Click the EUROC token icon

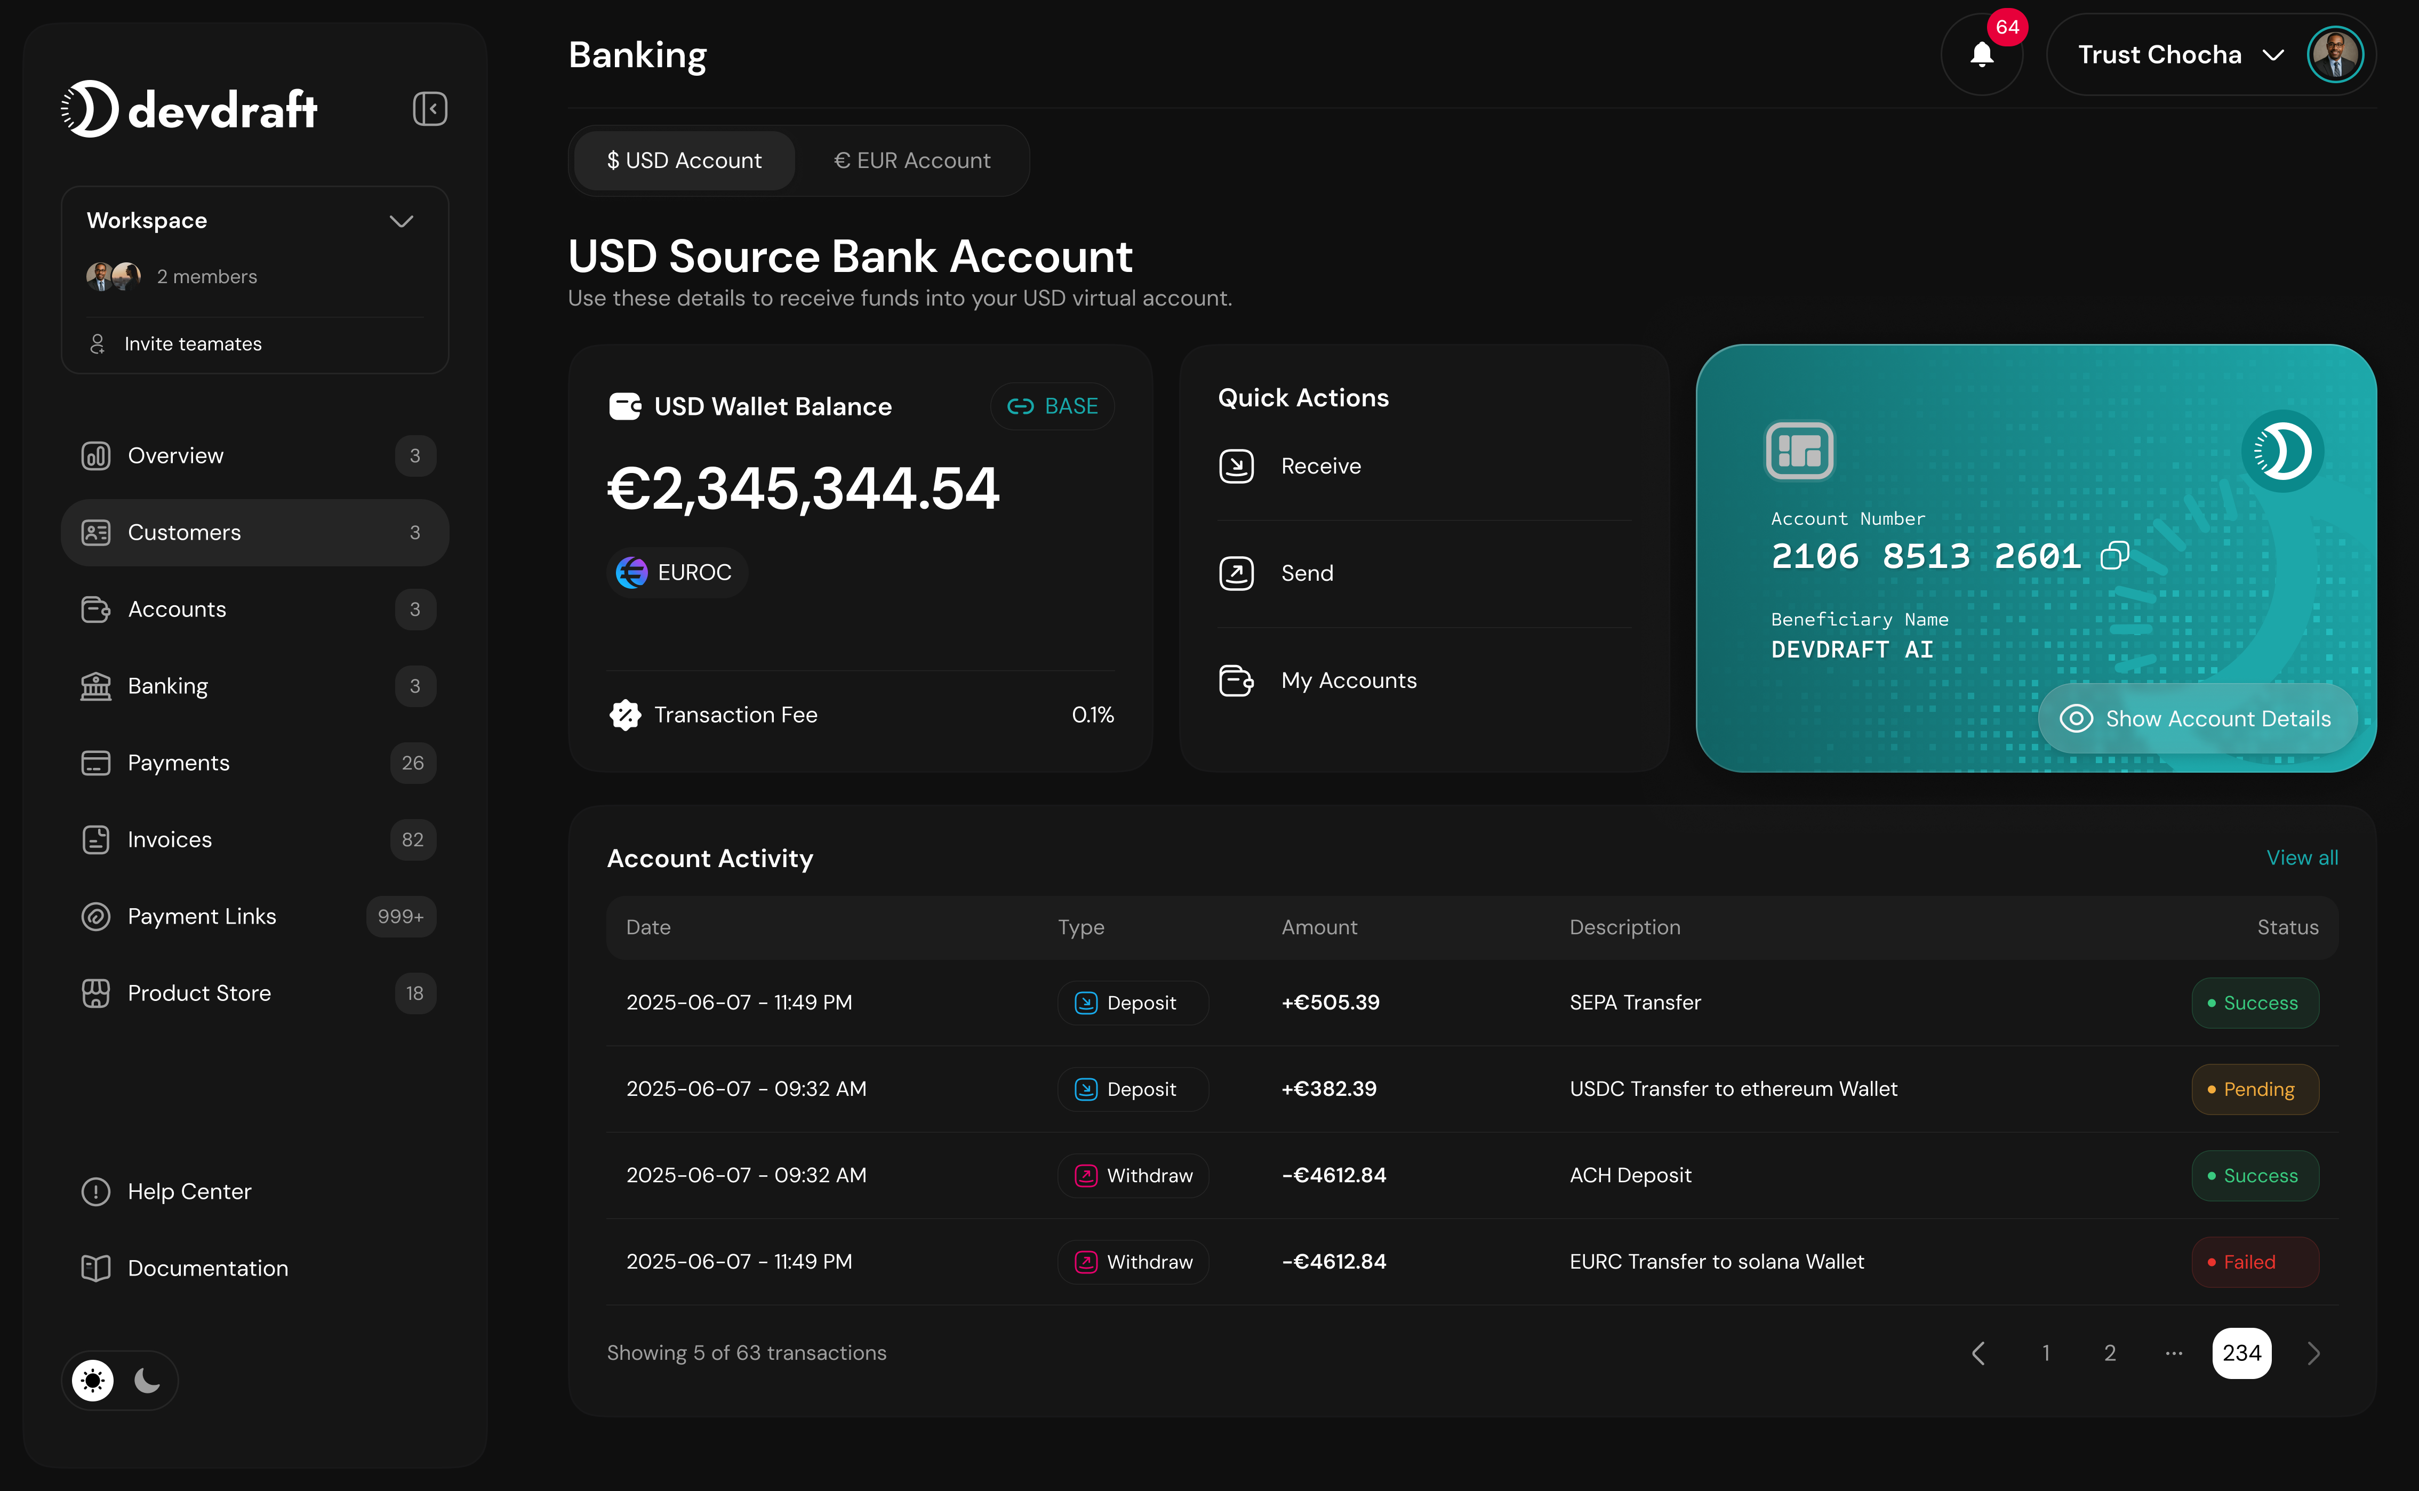[x=631, y=572]
